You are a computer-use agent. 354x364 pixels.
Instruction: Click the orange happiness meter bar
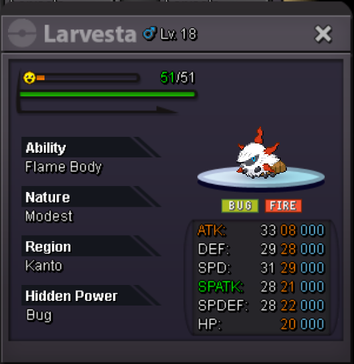coord(88,78)
